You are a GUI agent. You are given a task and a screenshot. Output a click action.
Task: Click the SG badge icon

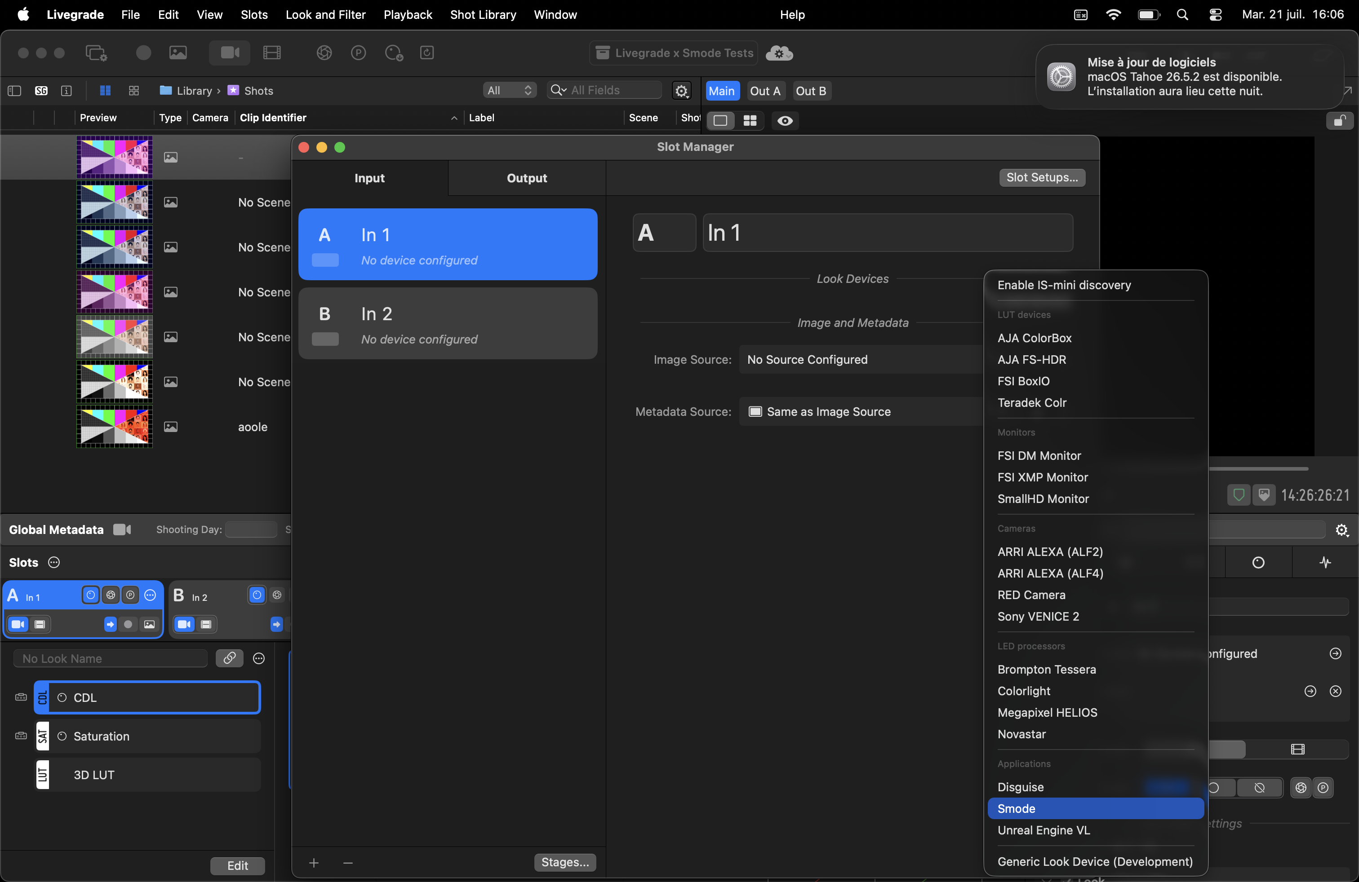pos(41,91)
